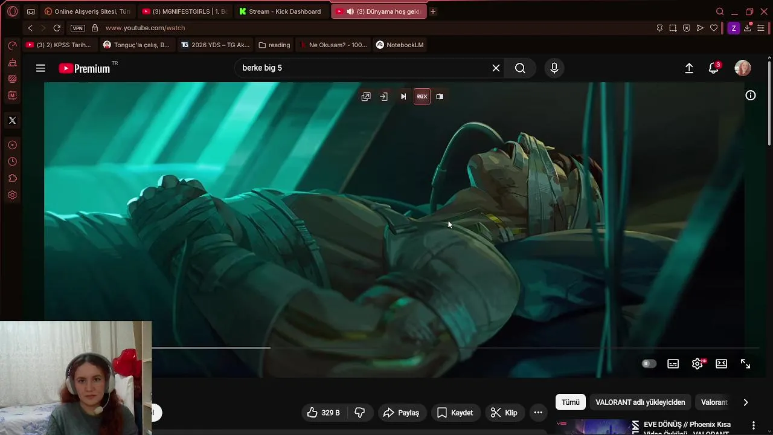Open YouTube hamburger guide menu
Image resolution: width=773 pixels, height=435 pixels.
(40, 68)
